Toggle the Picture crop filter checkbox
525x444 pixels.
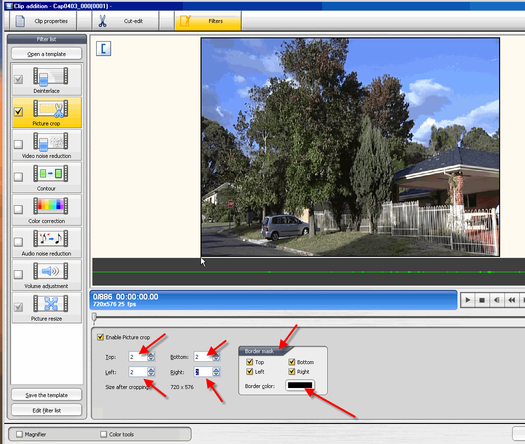[19, 111]
